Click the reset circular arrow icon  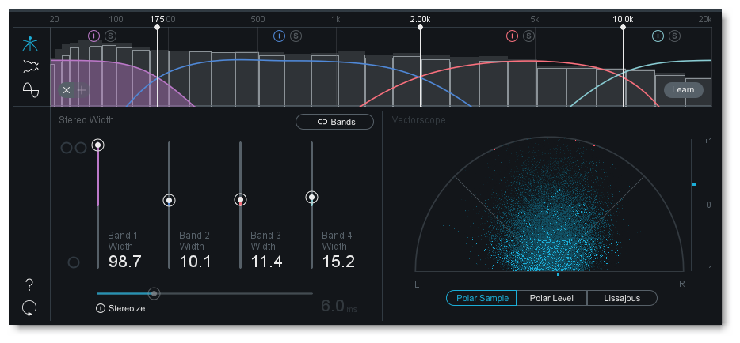coord(29,308)
